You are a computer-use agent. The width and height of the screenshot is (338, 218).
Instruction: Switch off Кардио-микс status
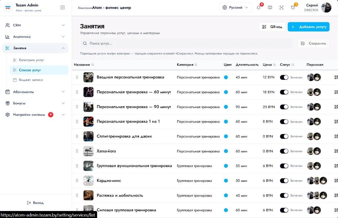tap(284, 181)
